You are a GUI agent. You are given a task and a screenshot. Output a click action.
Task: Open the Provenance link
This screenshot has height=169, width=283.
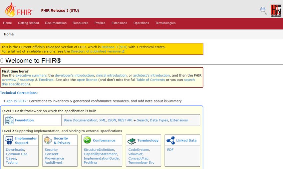[x=54, y=158]
